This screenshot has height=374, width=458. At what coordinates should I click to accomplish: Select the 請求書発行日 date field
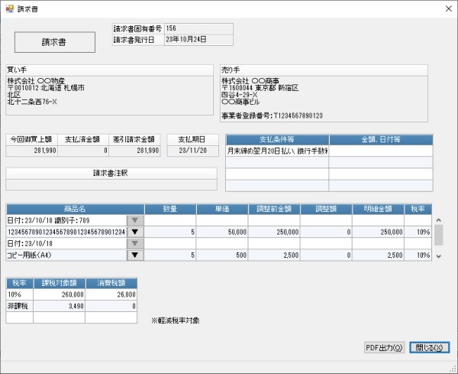coord(198,40)
